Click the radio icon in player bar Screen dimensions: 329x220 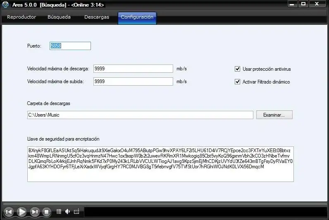[x=76, y=211]
